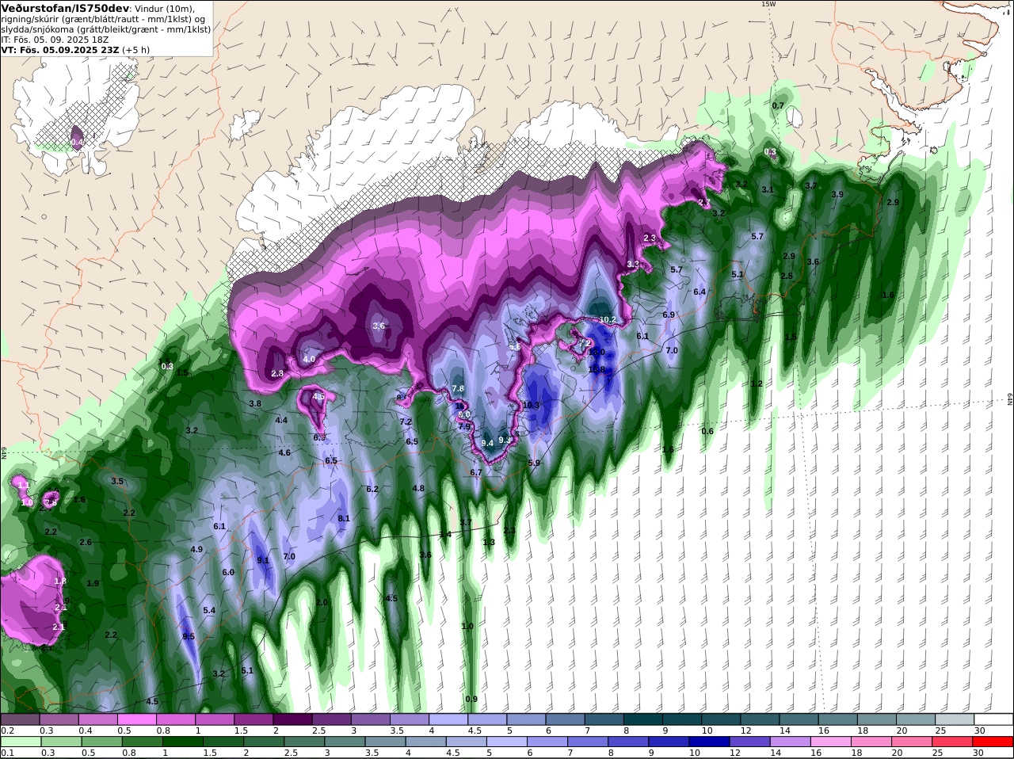Click the 0.6 value label on the map
This screenshot has width=1014, height=759.
(x=707, y=431)
